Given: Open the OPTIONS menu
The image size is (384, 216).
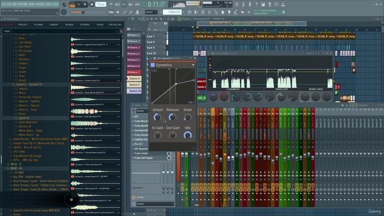Looking at the screenshot, I should [x=40, y=4].
